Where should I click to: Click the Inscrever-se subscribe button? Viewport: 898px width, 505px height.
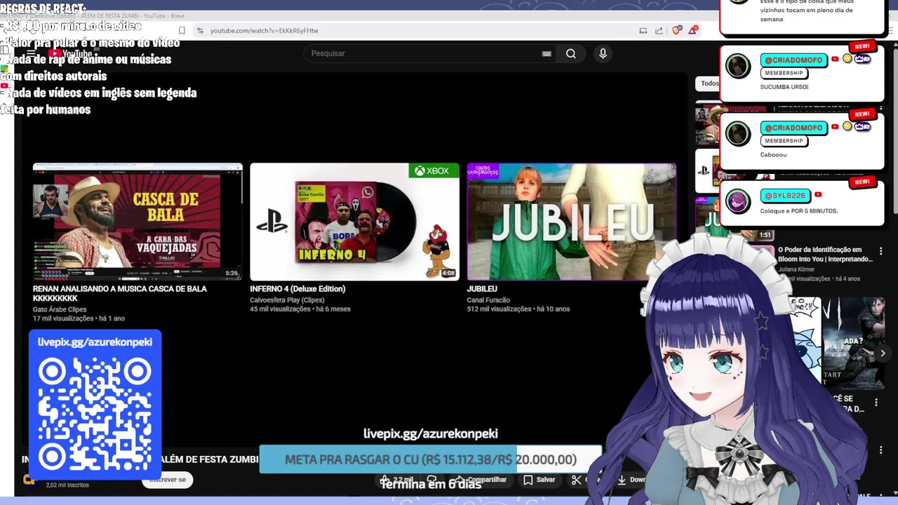click(167, 480)
